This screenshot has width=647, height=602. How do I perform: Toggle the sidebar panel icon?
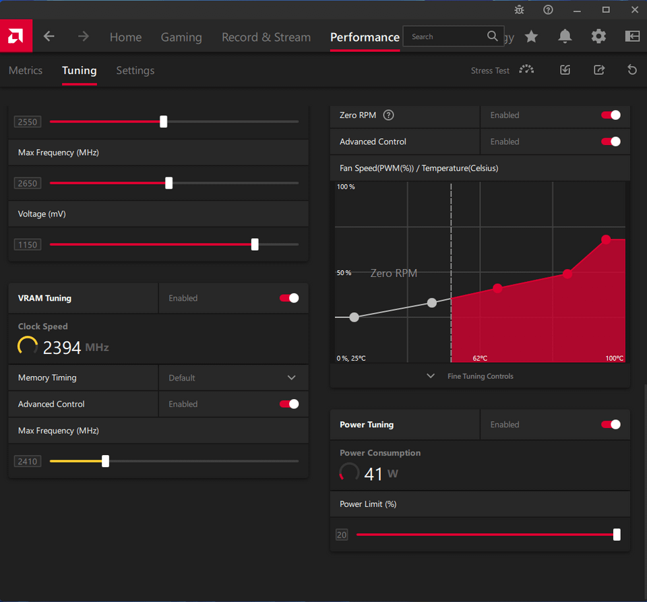[x=632, y=36]
